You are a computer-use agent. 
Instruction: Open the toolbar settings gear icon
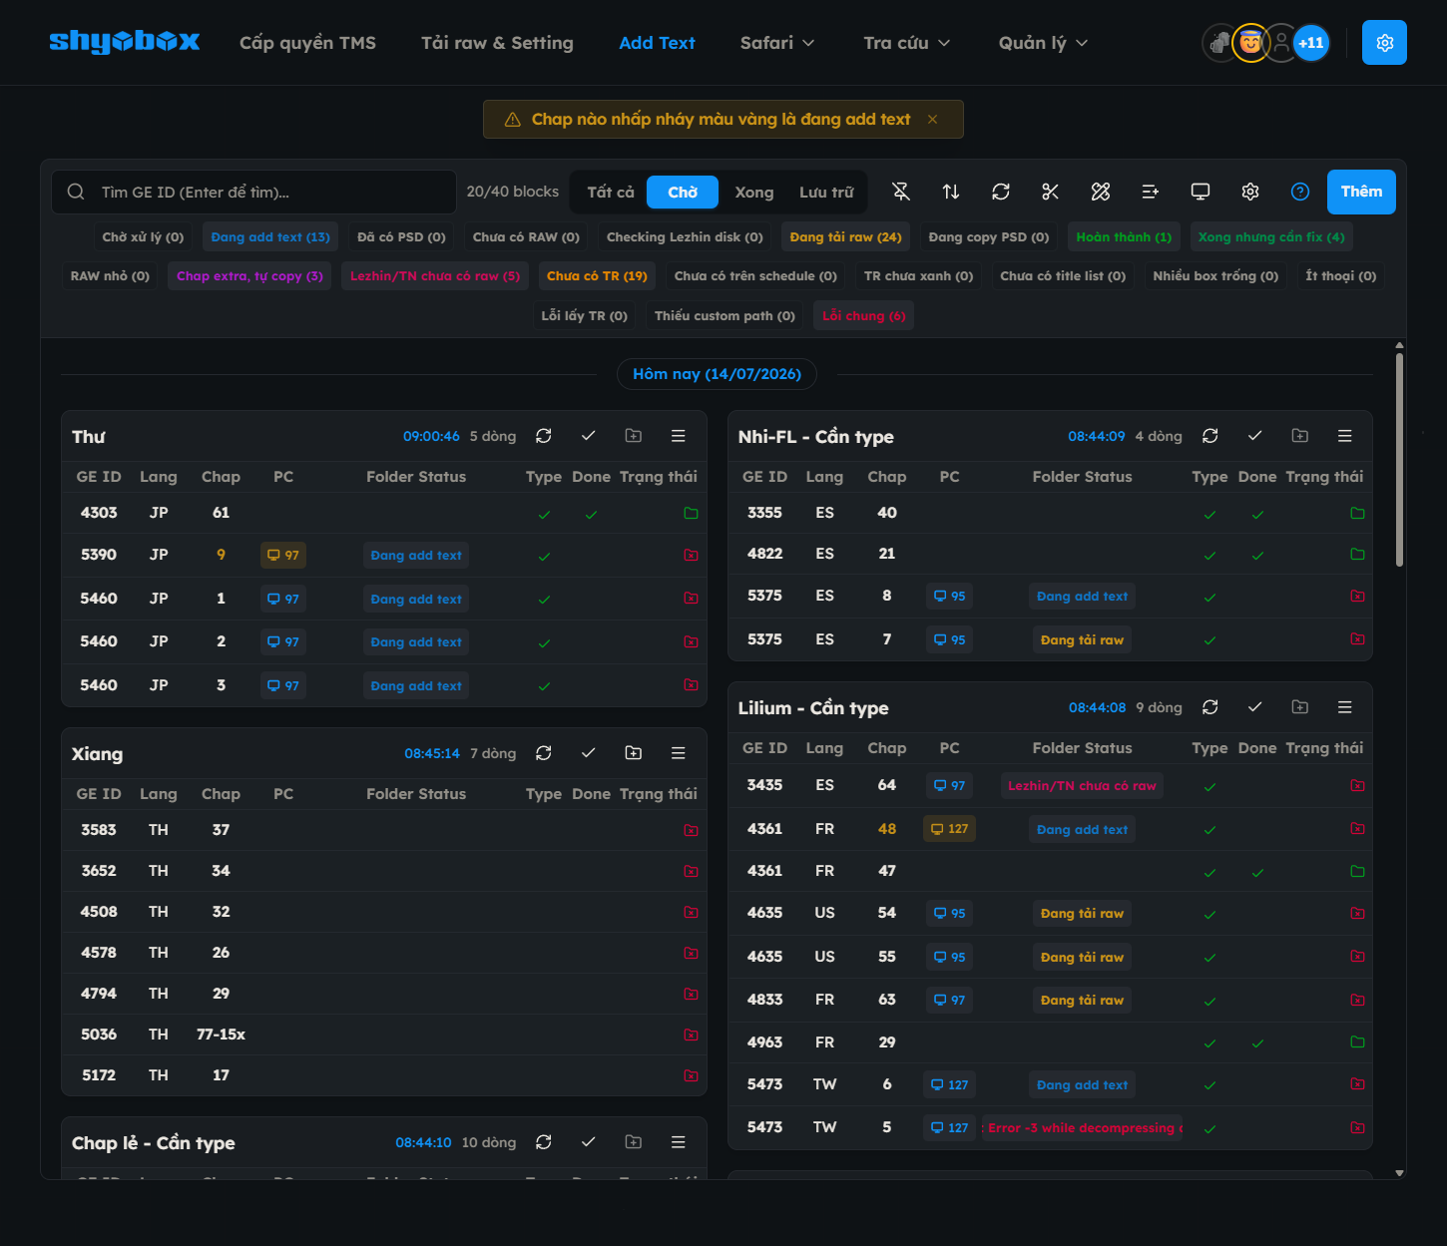(x=1250, y=192)
